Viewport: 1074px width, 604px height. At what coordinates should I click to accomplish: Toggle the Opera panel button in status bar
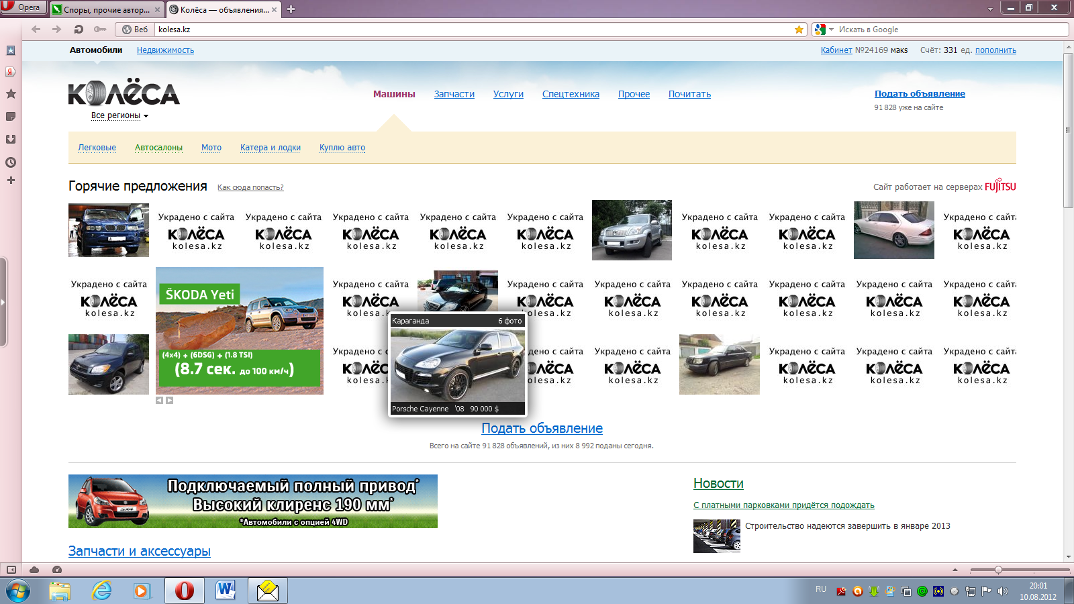11,570
